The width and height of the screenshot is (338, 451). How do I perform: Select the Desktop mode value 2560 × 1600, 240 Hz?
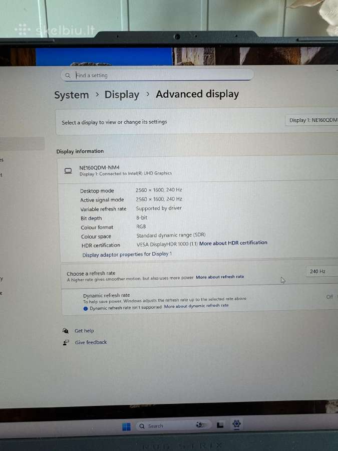click(159, 190)
